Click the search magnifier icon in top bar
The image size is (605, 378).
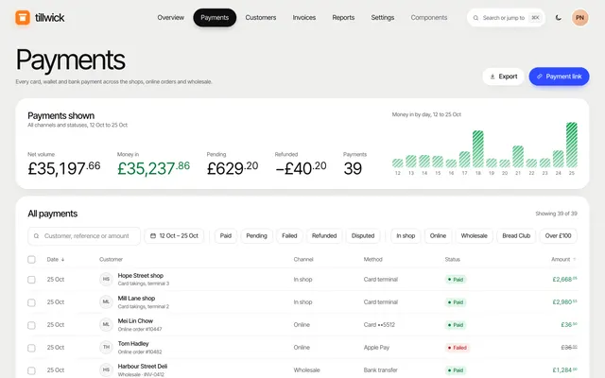point(475,18)
